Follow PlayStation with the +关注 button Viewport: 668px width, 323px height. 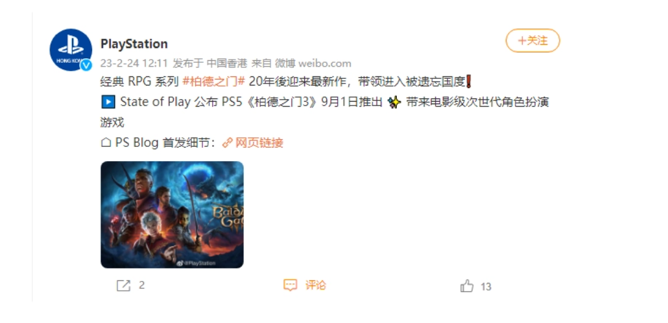(x=532, y=41)
